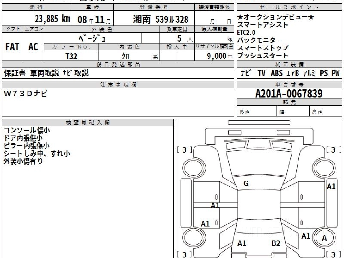Click the 外装色 header
Viewport: 344px width, 258px height.
pyautogui.click(x=102, y=29)
